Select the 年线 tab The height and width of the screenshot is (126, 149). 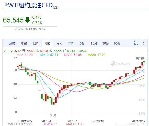coord(24,43)
